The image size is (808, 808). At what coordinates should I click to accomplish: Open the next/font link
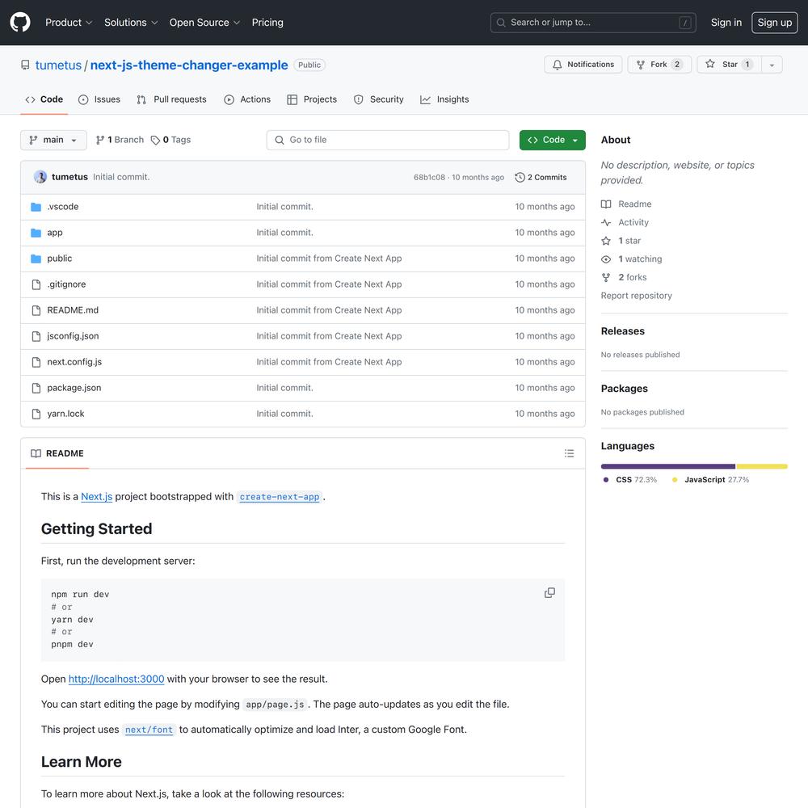(x=149, y=730)
